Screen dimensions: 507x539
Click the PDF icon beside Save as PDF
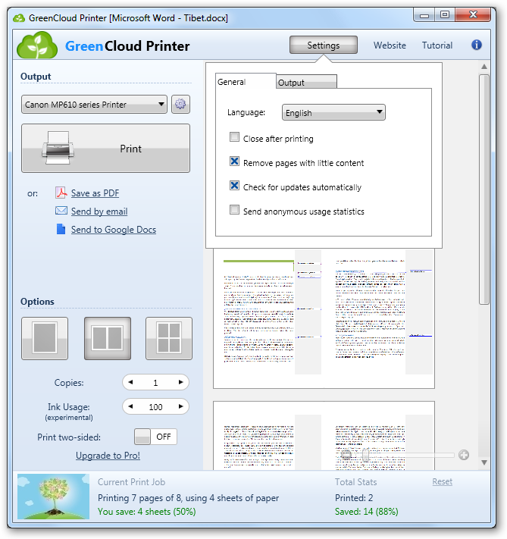61,193
